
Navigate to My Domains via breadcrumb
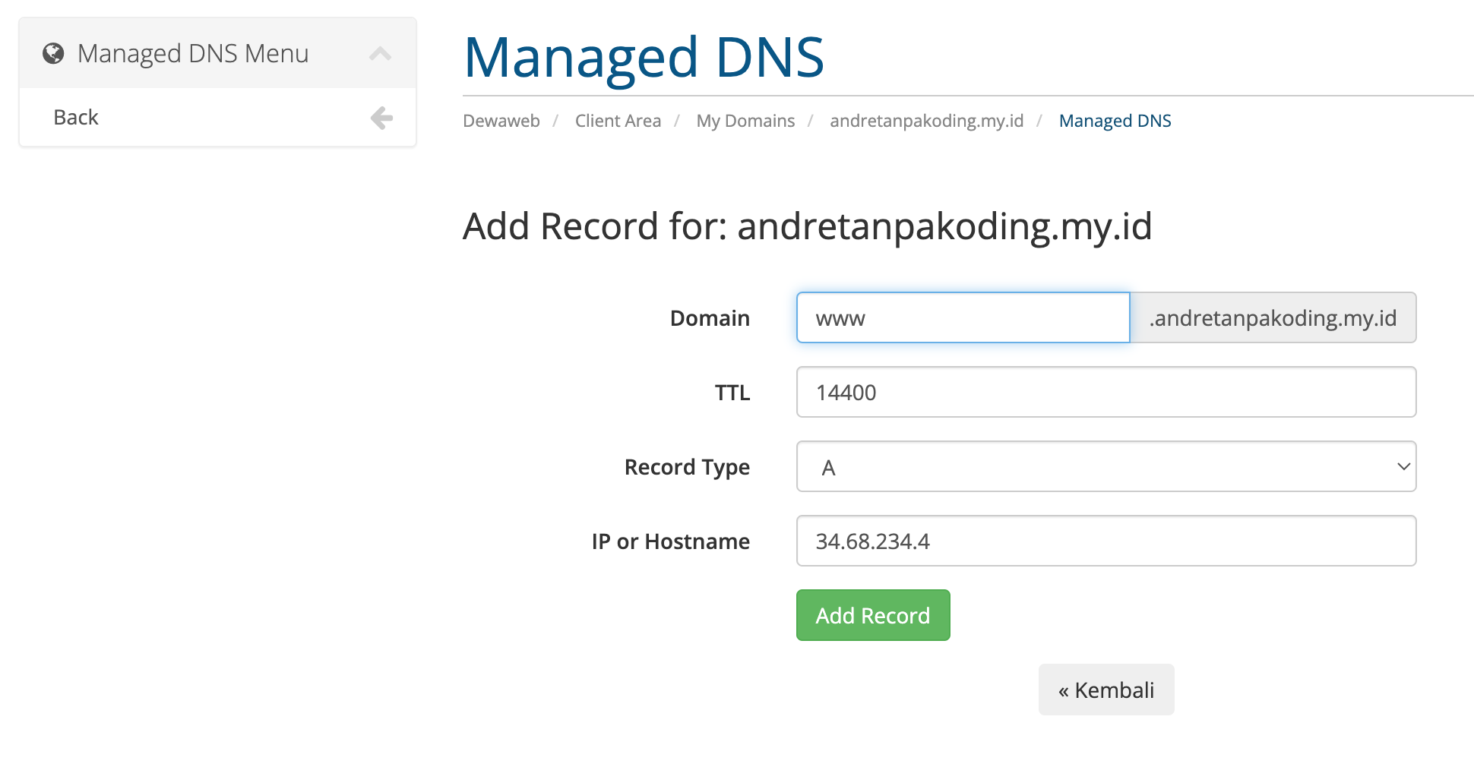point(745,120)
